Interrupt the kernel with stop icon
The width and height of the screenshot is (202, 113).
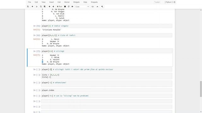65,7
